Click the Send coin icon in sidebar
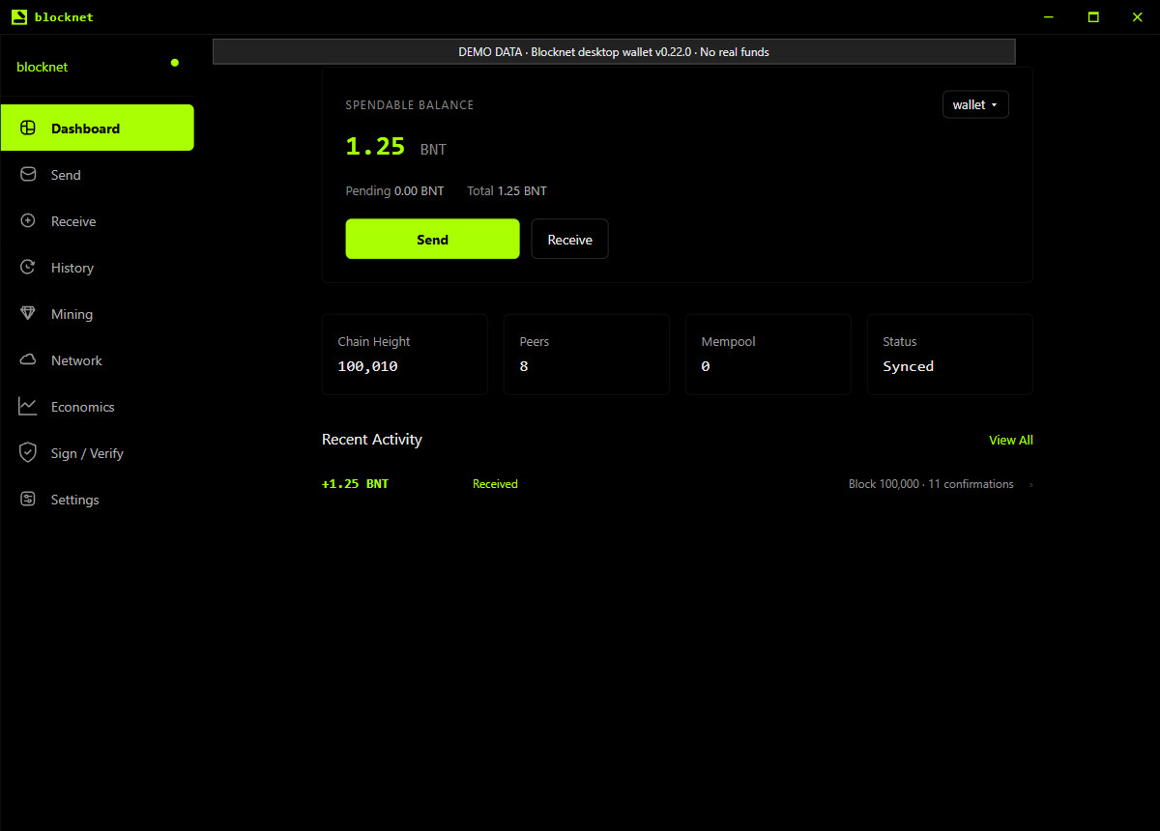1160x831 pixels. 28,175
